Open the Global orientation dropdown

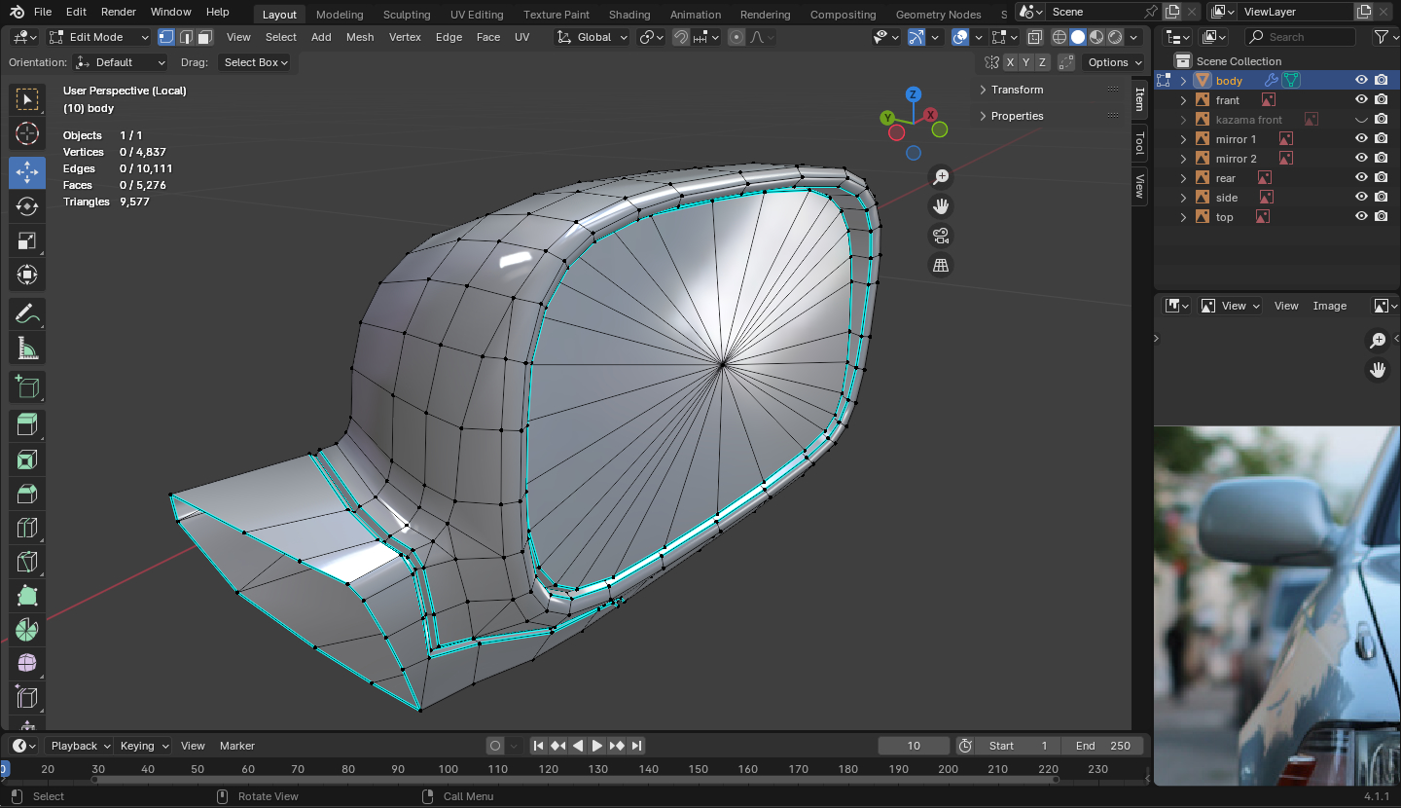click(593, 37)
